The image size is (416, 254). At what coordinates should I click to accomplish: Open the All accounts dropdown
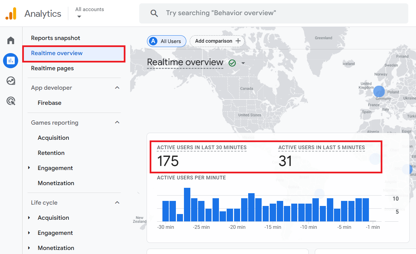[89, 13]
